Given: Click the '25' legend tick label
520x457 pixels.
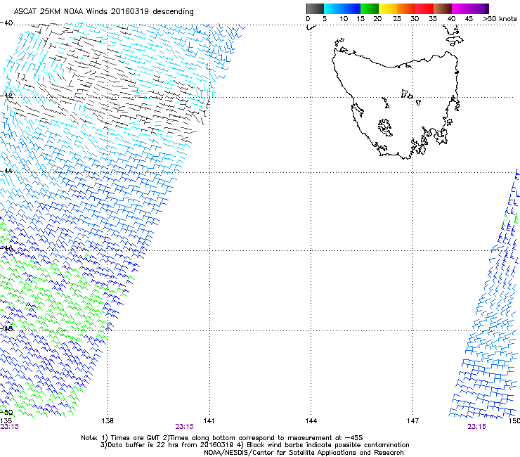Looking at the screenshot, I should click(x=397, y=19).
